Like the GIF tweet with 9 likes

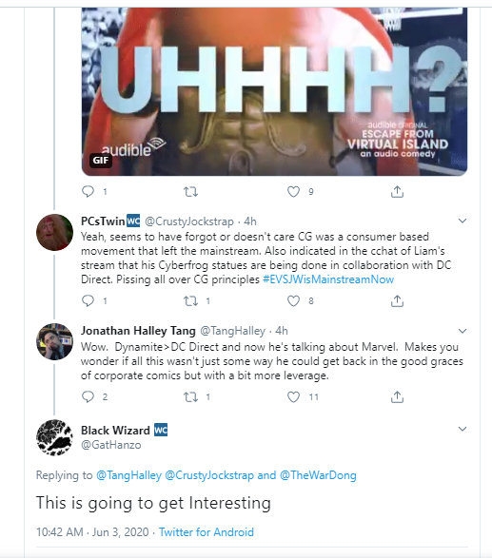(x=293, y=192)
